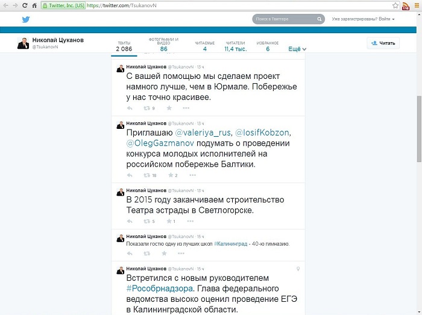Image resolution: width=422 pixels, height=315 pixels.
Task: Expand the Ещё dropdown
Action: 297,49
